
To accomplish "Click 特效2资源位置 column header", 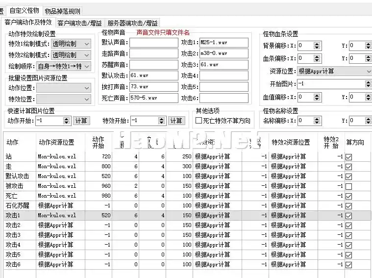I will point(291,142).
